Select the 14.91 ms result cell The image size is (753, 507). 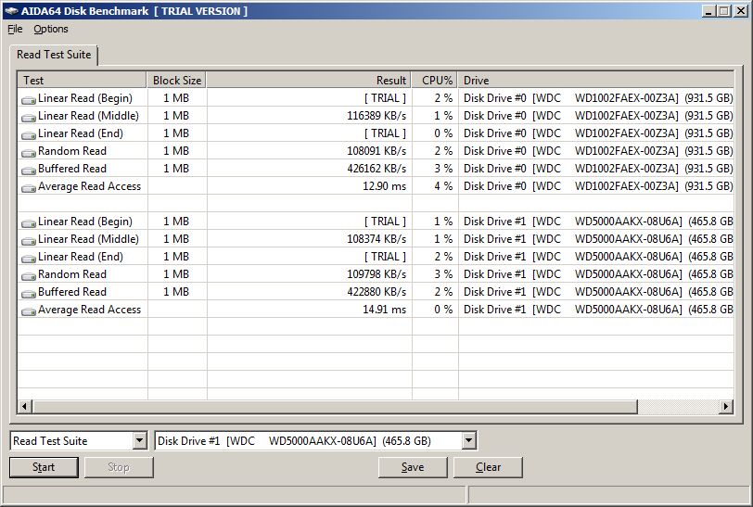384,310
